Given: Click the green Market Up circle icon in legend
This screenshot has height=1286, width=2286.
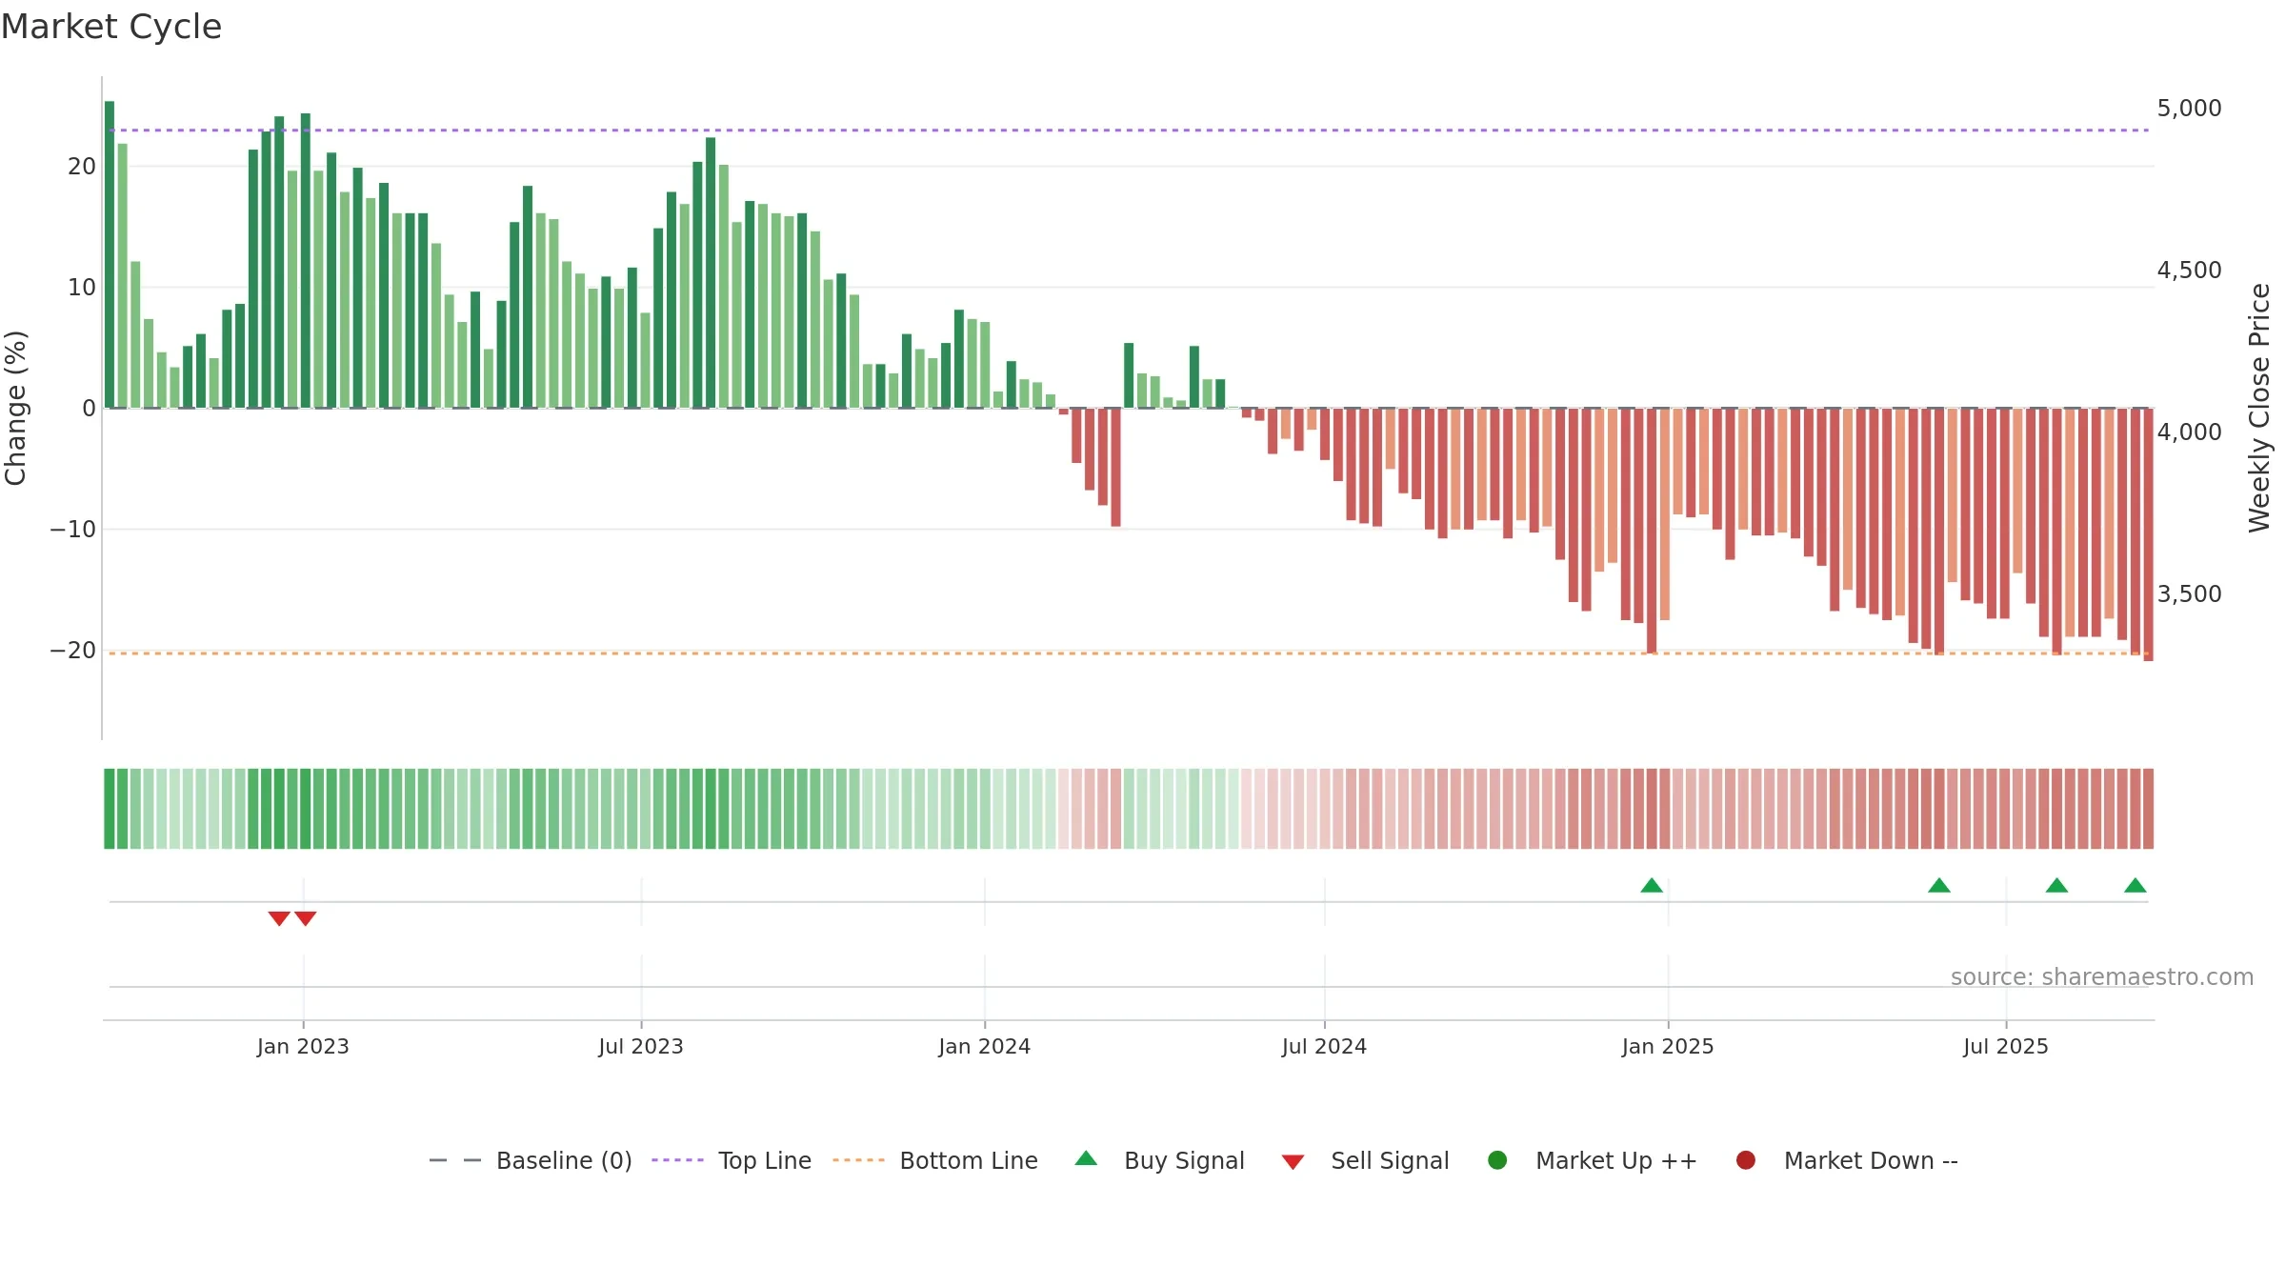Looking at the screenshot, I should point(1497,1160).
